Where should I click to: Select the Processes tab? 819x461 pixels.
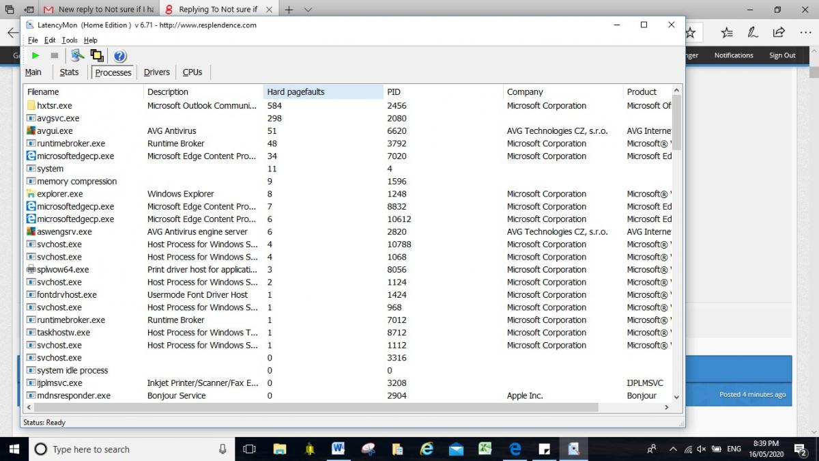pos(113,72)
